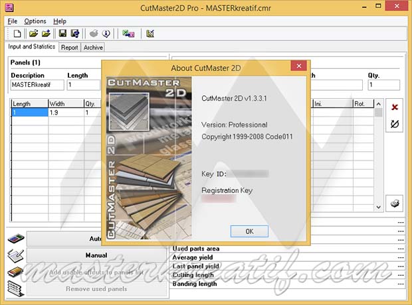The height and width of the screenshot is (305, 412).
Task: Click the open-and-add folder icon with plus
Action: [x=46, y=34]
